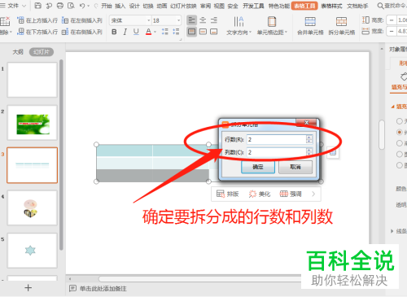Insert column to left (在左侧插入列)

coord(81,20)
